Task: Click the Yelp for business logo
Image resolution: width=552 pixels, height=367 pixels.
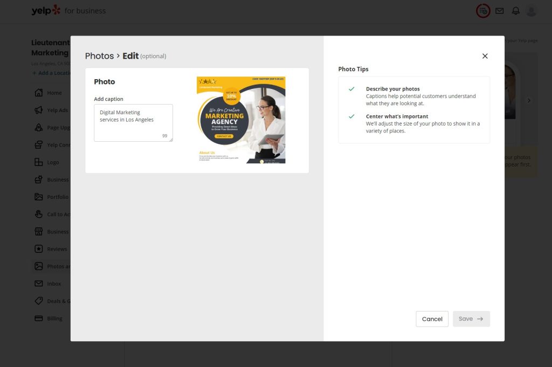Action: coord(68,11)
